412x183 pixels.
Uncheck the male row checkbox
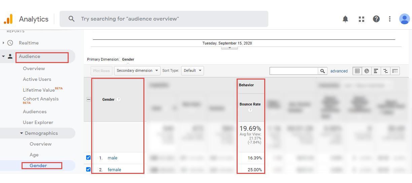(x=88, y=158)
